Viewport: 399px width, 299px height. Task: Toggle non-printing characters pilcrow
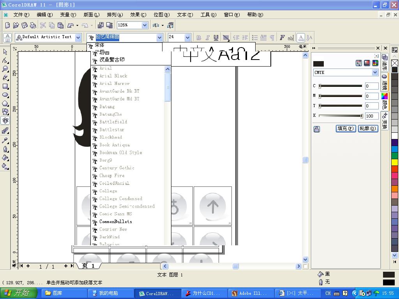click(x=272, y=38)
